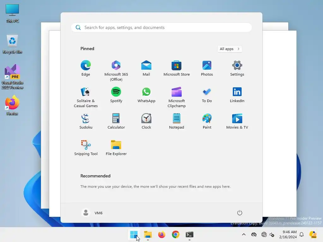323x242 pixels.
Task: Open Microsoft Store
Action: coord(177,68)
